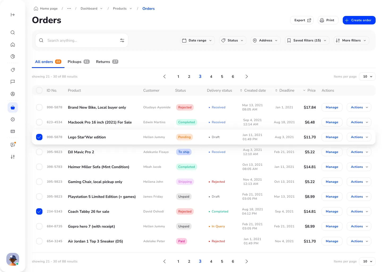The width and height of the screenshot is (382, 272).
Task: Click the sidebar expand arrow icon
Action: (12, 15)
